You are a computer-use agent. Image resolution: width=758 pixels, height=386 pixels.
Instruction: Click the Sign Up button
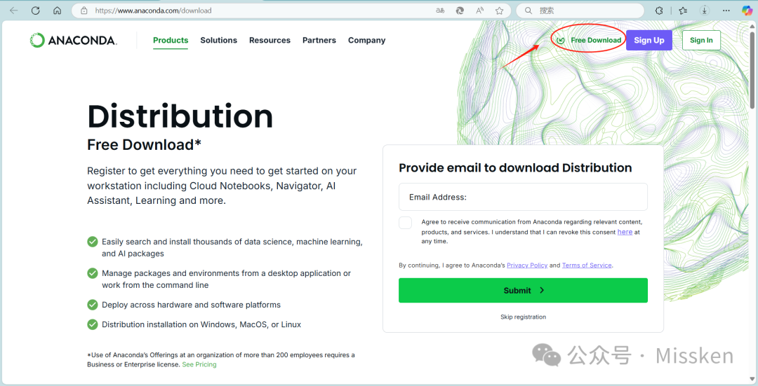point(649,40)
